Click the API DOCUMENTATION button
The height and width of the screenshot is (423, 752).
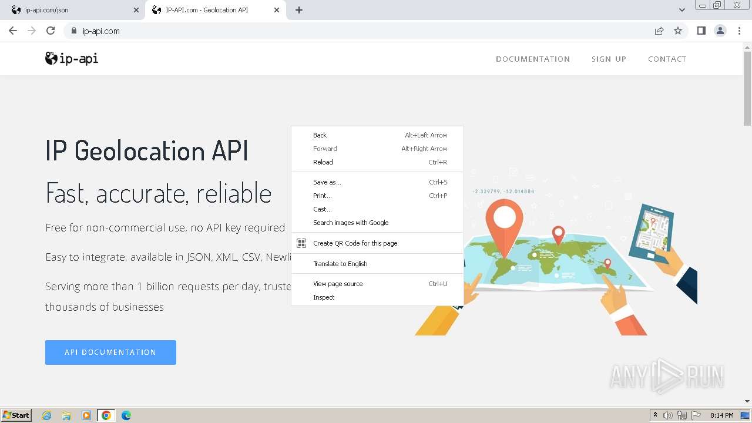click(110, 352)
